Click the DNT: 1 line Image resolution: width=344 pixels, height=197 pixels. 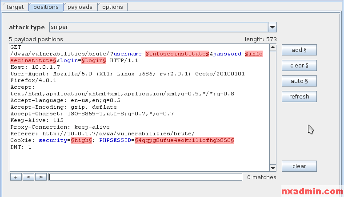tap(21, 147)
